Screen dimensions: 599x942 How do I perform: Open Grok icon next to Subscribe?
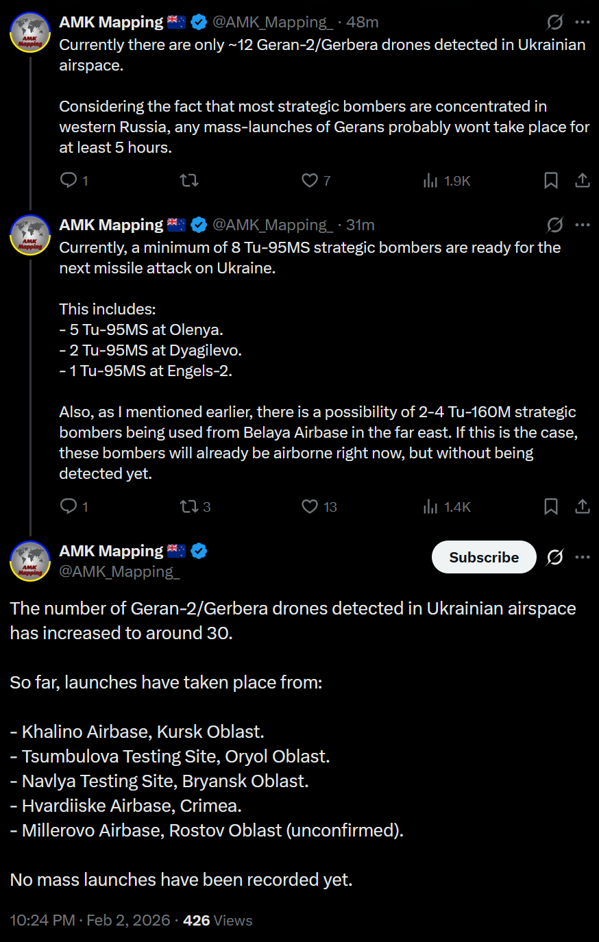click(554, 557)
